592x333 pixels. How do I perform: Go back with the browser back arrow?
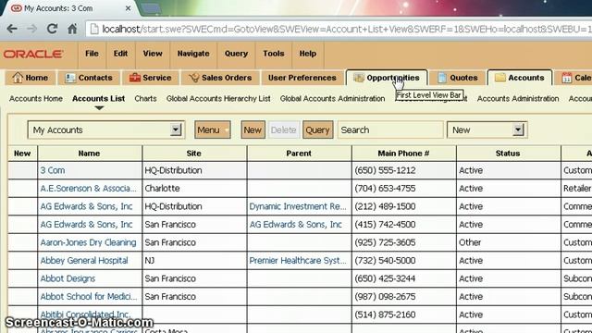12,29
